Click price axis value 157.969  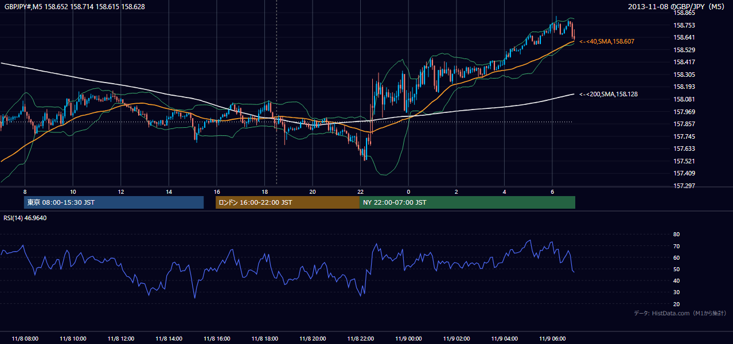(684, 112)
